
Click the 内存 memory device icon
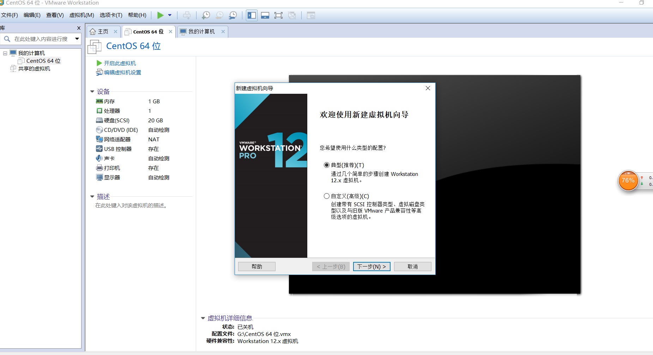coord(99,101)
